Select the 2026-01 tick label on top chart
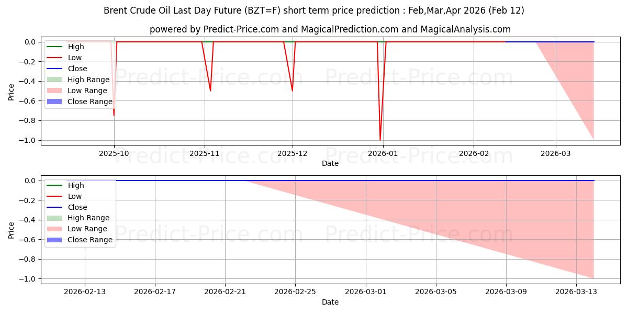628x314 pixels. point(383,153)
